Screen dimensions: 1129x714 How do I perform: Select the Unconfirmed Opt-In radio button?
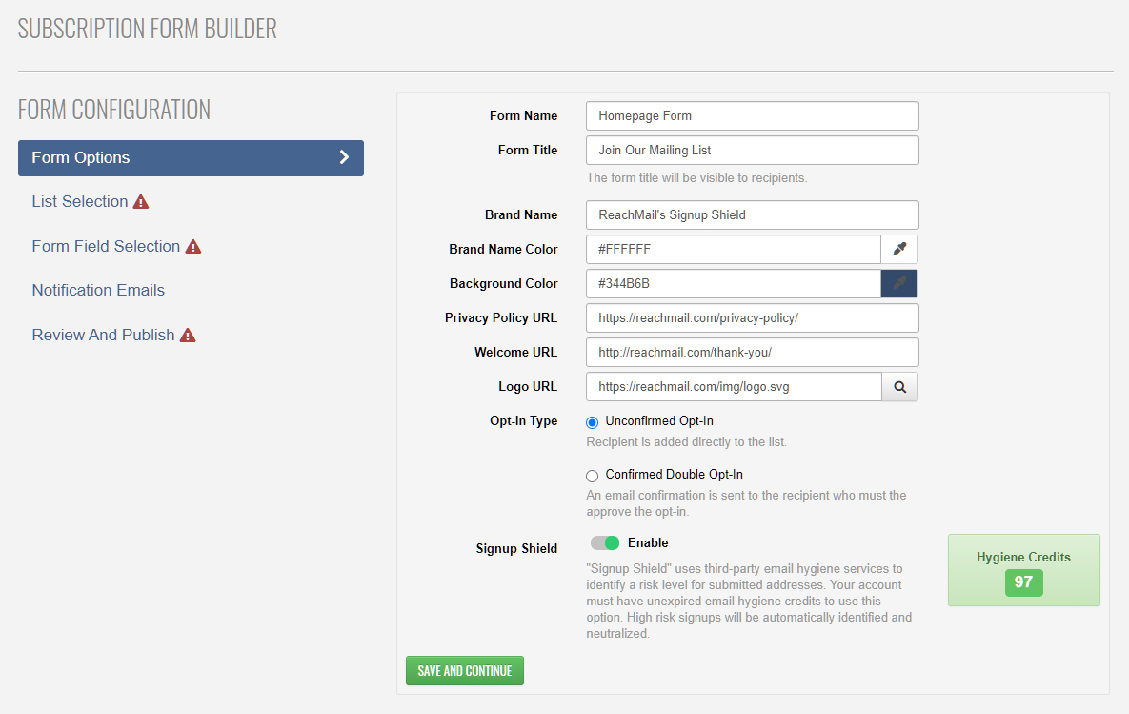click(593, 422)
